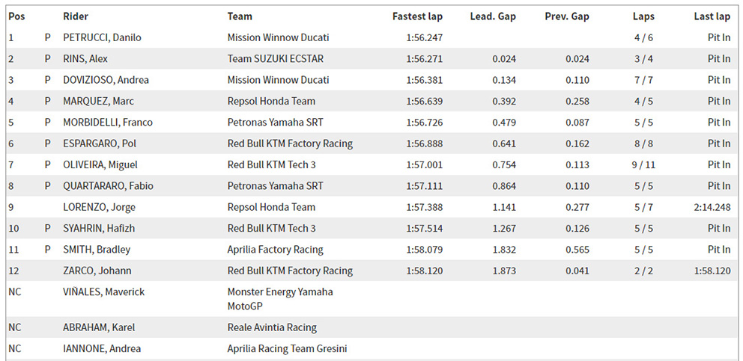This screenshot has width=743, height=361.
Task: Open VIÑALES, Maverick rider entry
Action: click(104, 291)
